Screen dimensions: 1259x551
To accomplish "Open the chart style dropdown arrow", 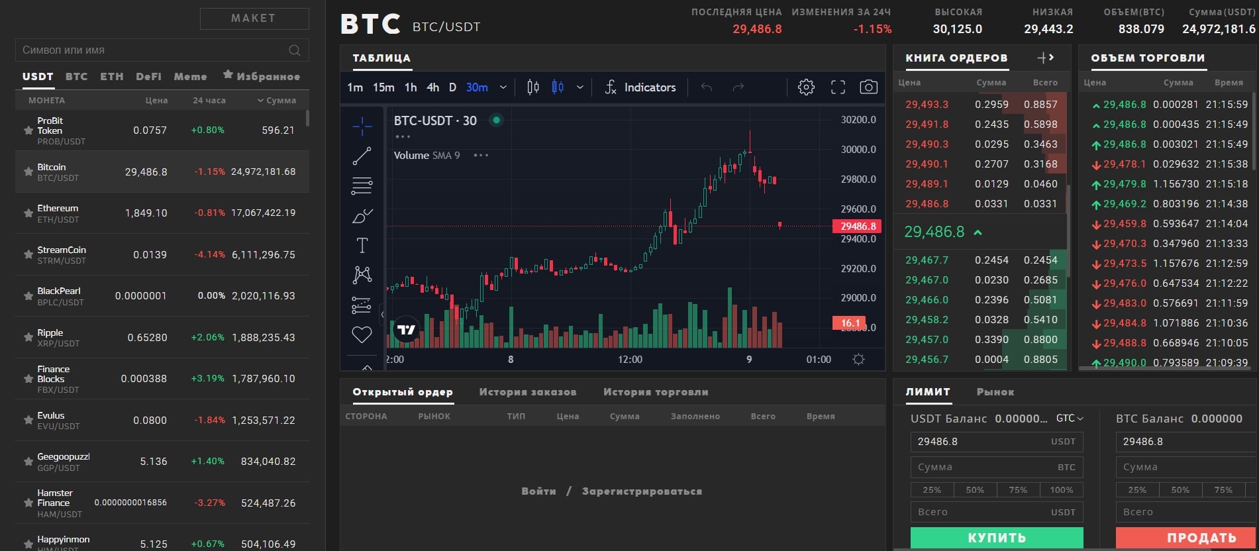I will (580, 87).
